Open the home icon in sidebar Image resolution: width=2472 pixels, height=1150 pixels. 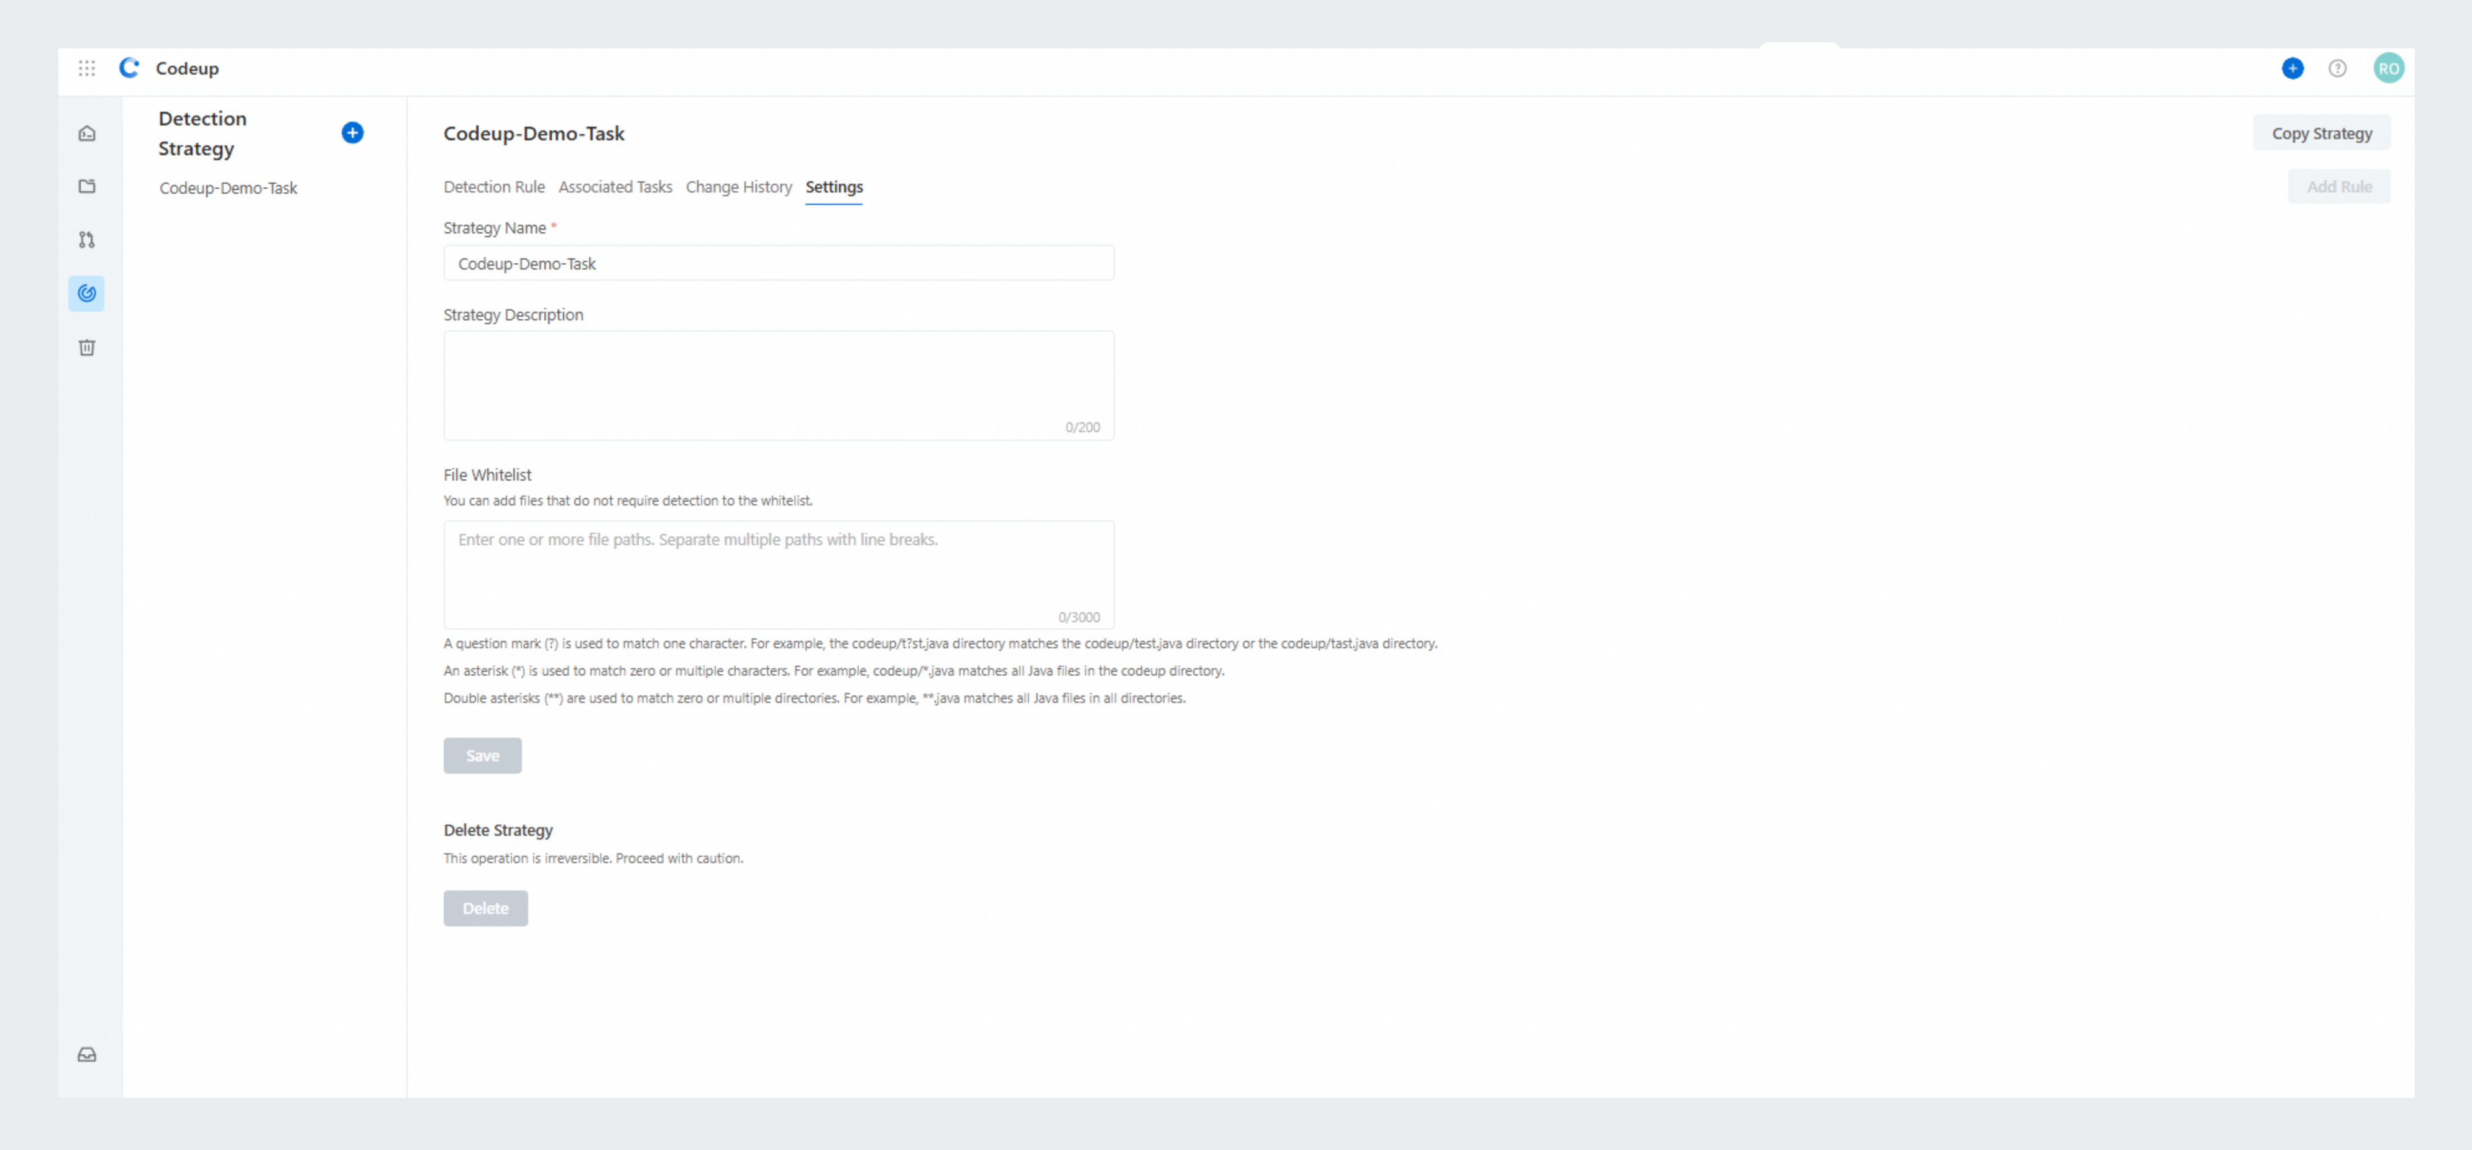coord(86,134)
